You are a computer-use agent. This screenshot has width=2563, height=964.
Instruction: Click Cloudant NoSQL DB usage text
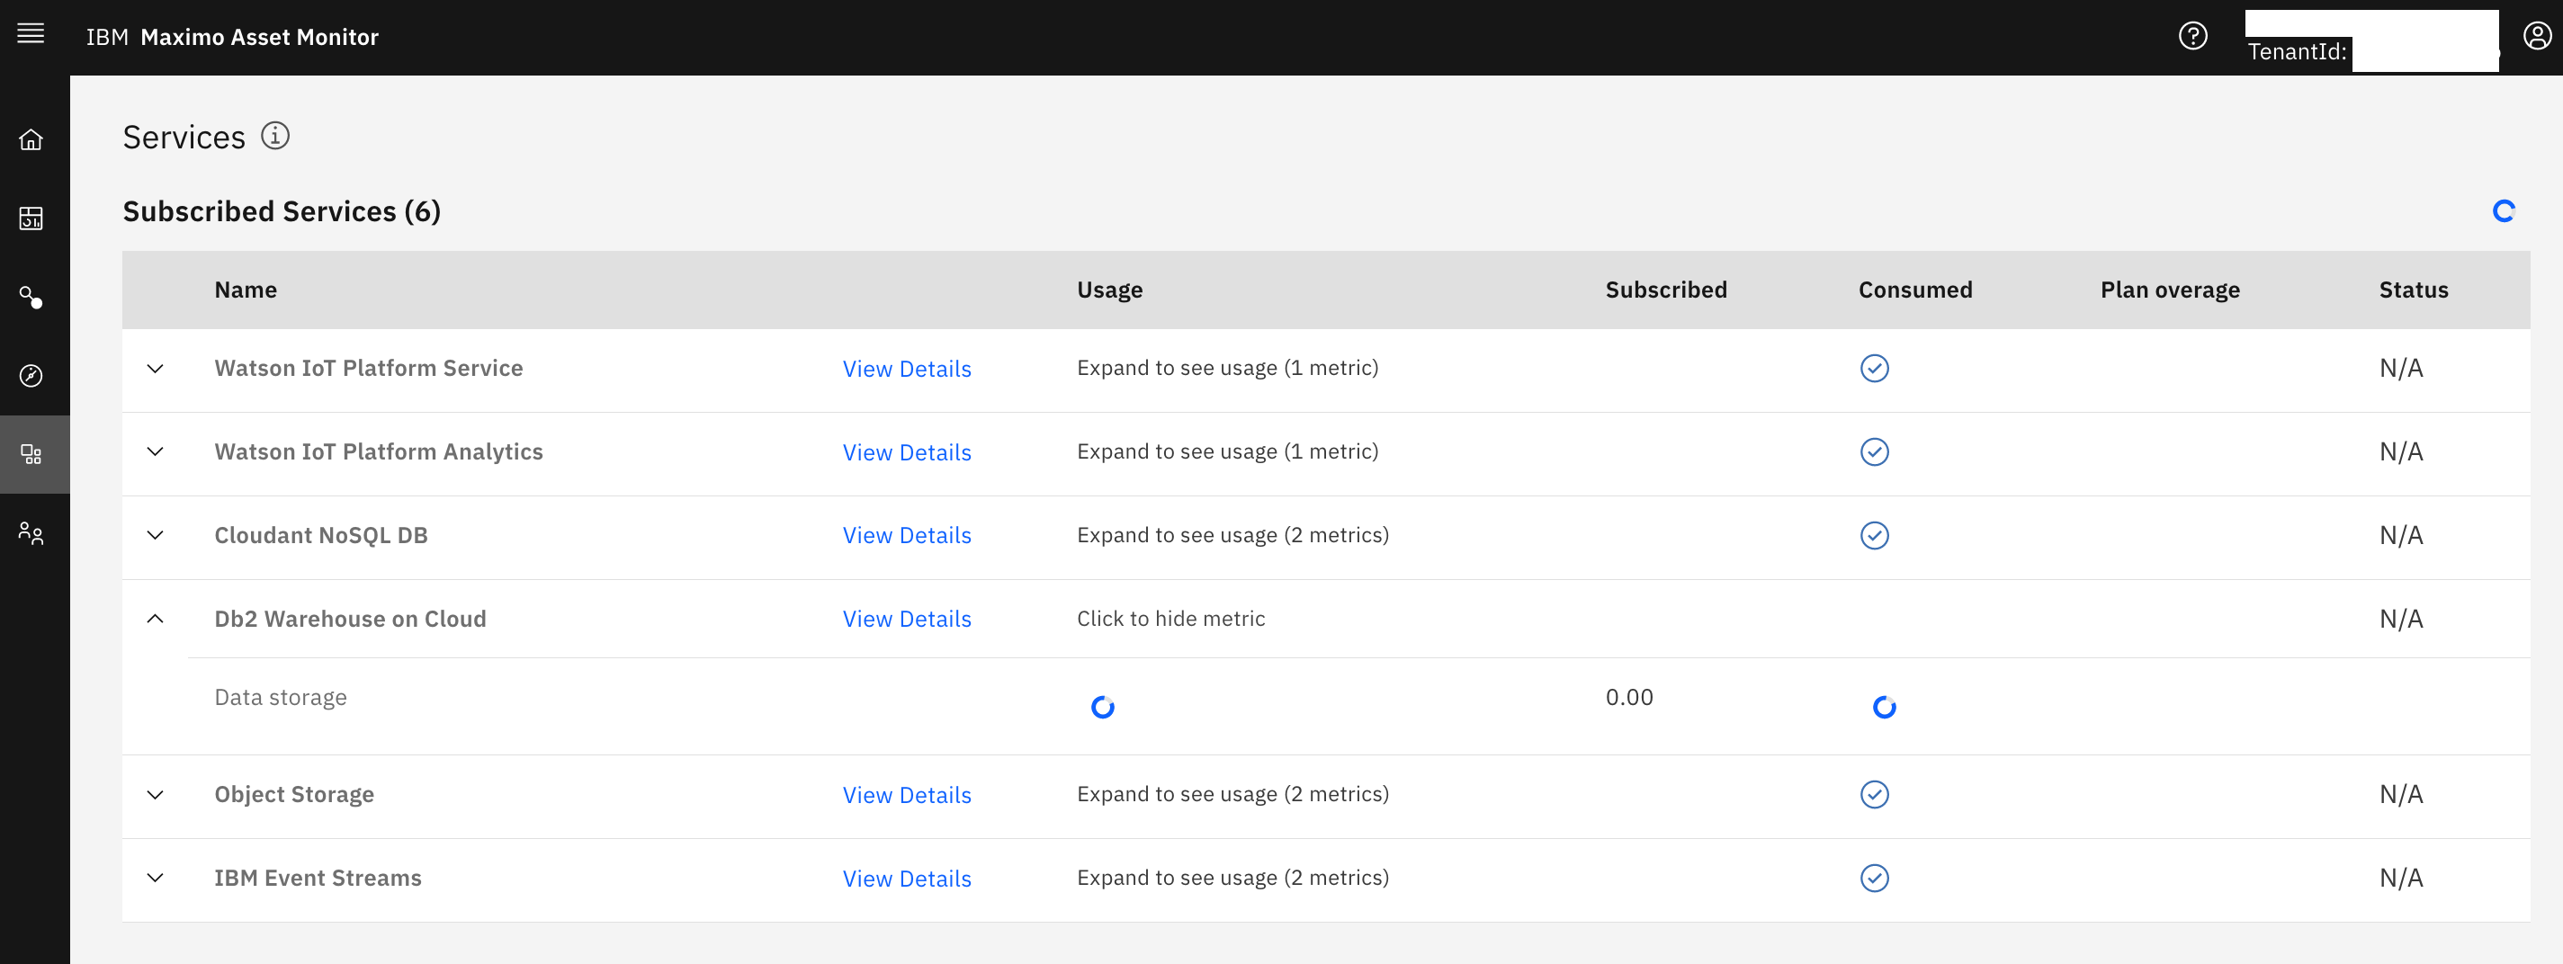pos(1232,535)
